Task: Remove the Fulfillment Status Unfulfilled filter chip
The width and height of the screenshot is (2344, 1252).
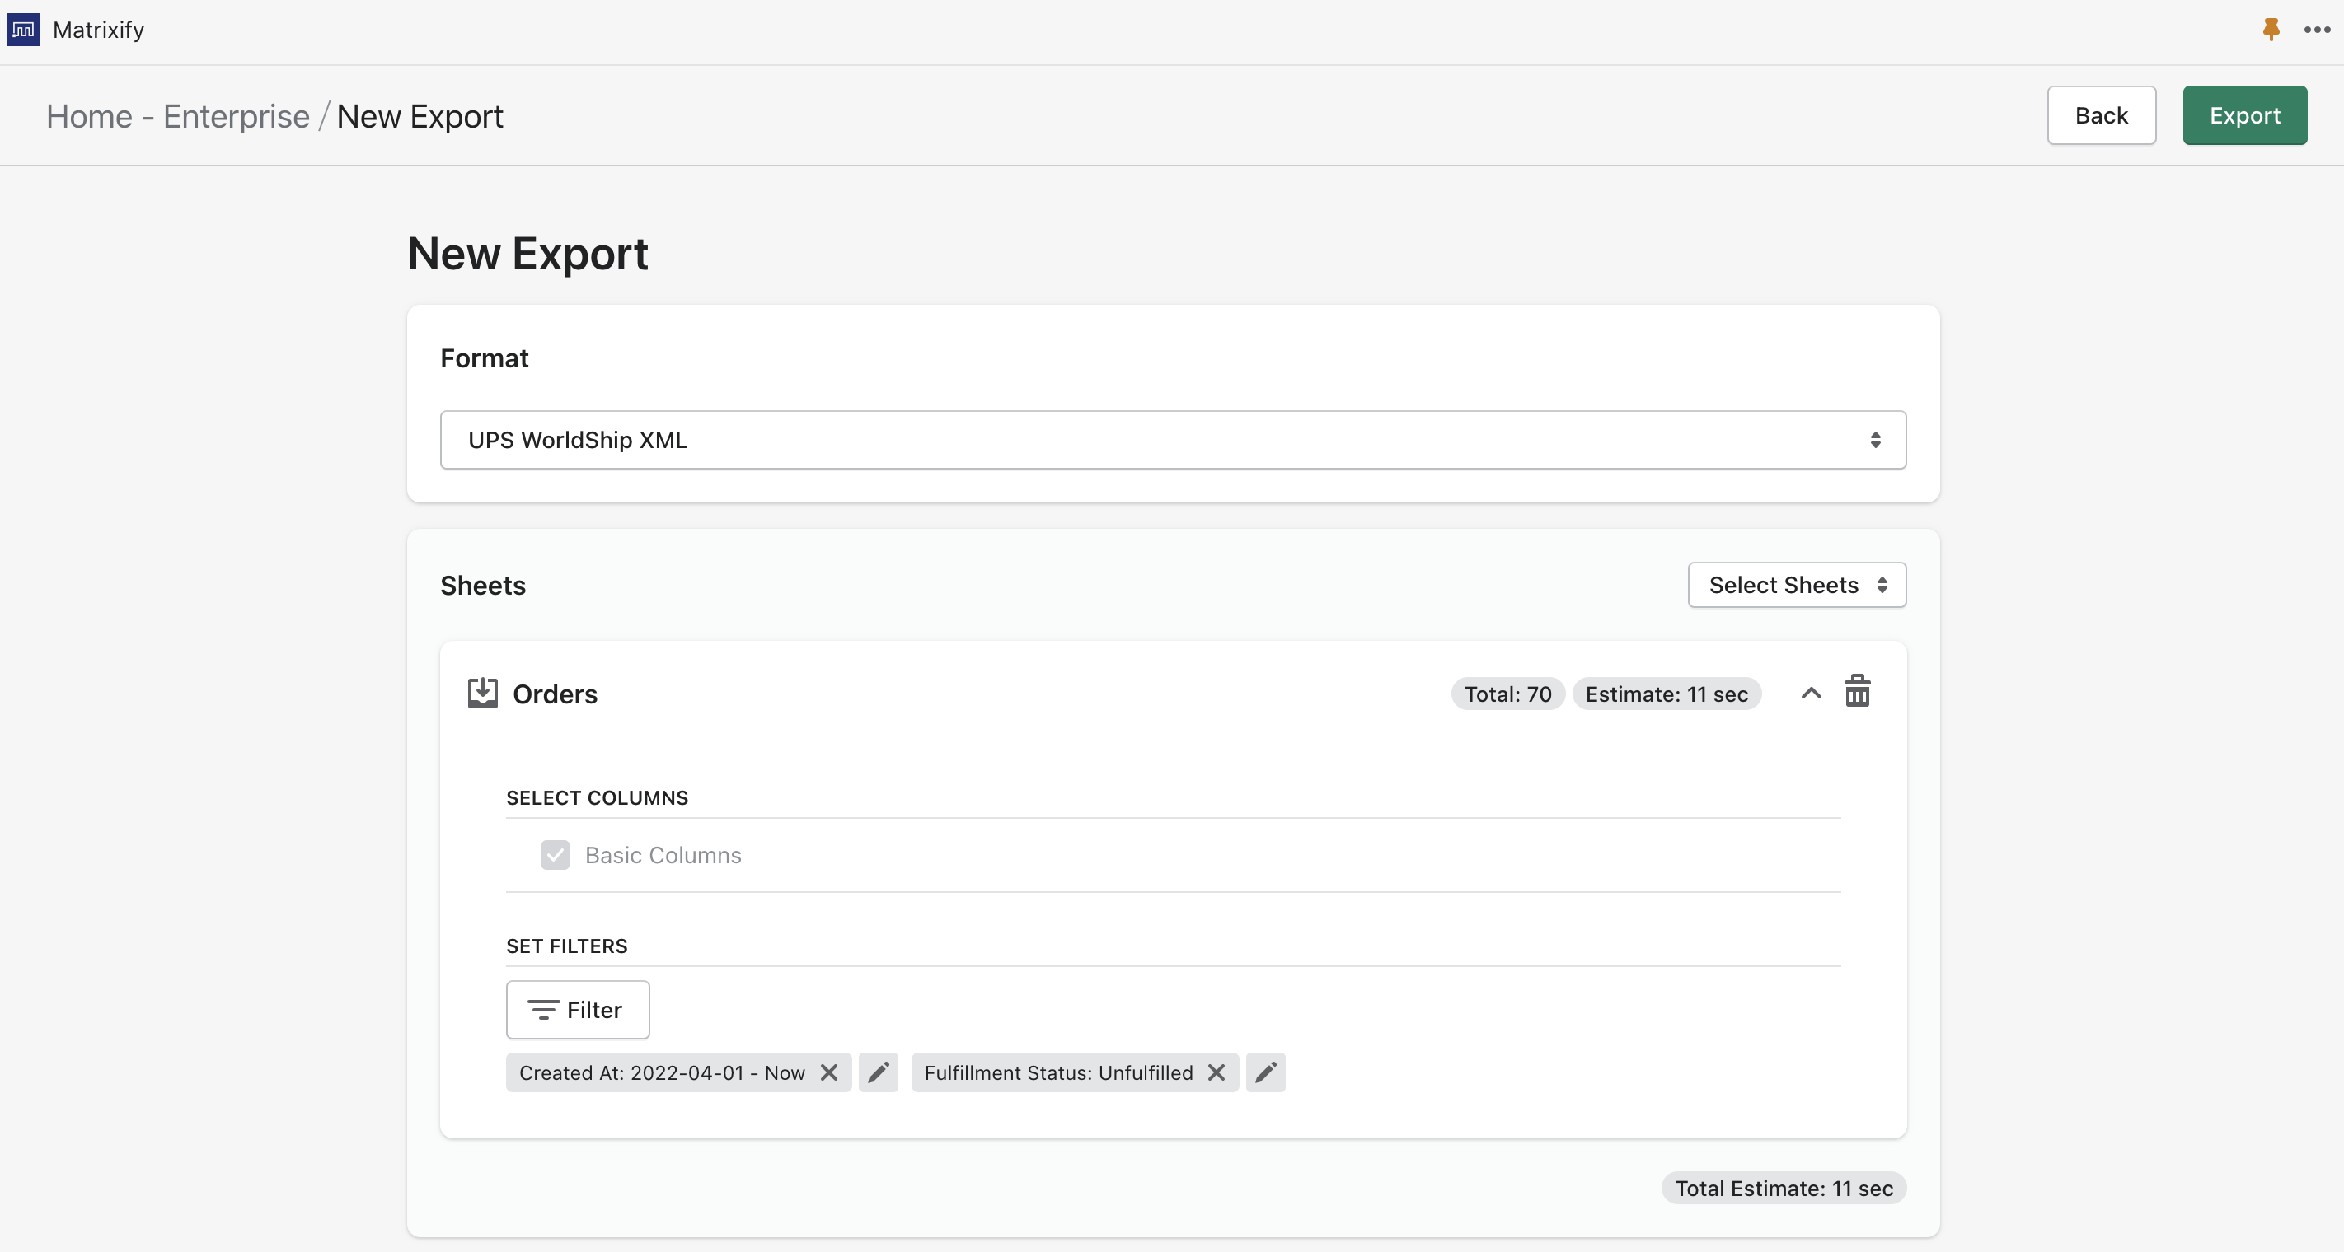Action: (x=1217, y=1073)
